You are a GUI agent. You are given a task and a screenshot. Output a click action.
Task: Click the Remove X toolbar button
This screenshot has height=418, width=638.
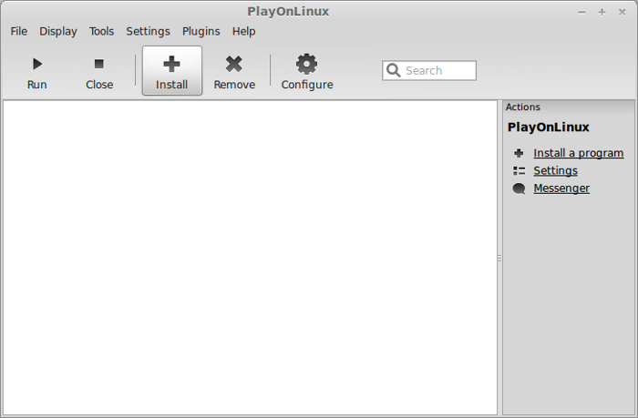click(x=234, y=71)
